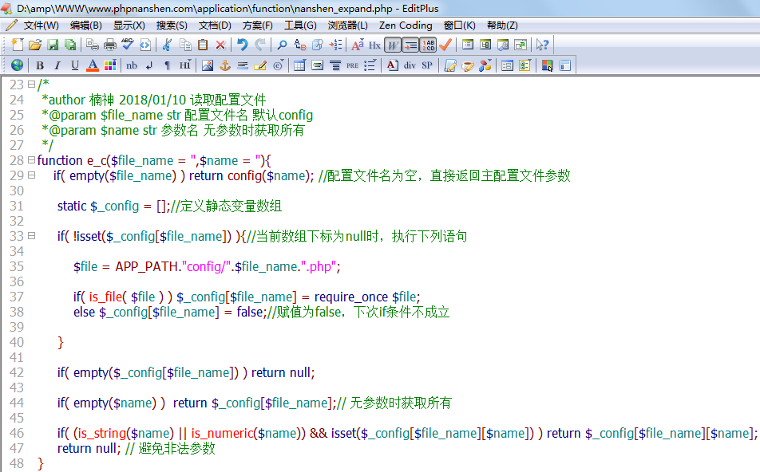Cut selection with the scissors icon
The width and height of the screenshot is (760, 472).
pyautogui.click(x=167, y=45)
